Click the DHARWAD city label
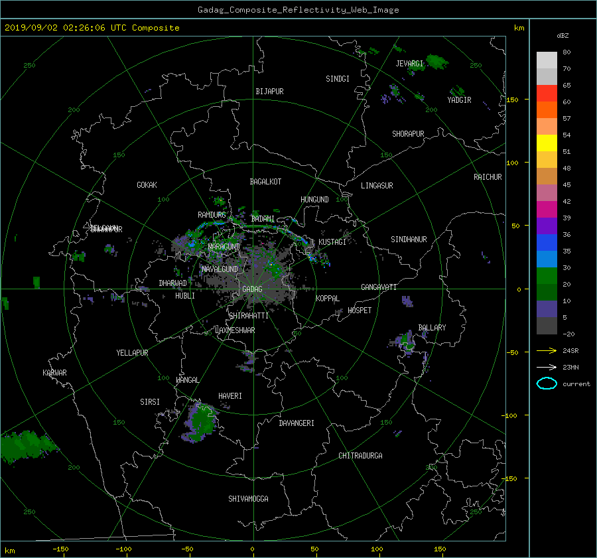597x558 pixels. (x=173, y=283)
